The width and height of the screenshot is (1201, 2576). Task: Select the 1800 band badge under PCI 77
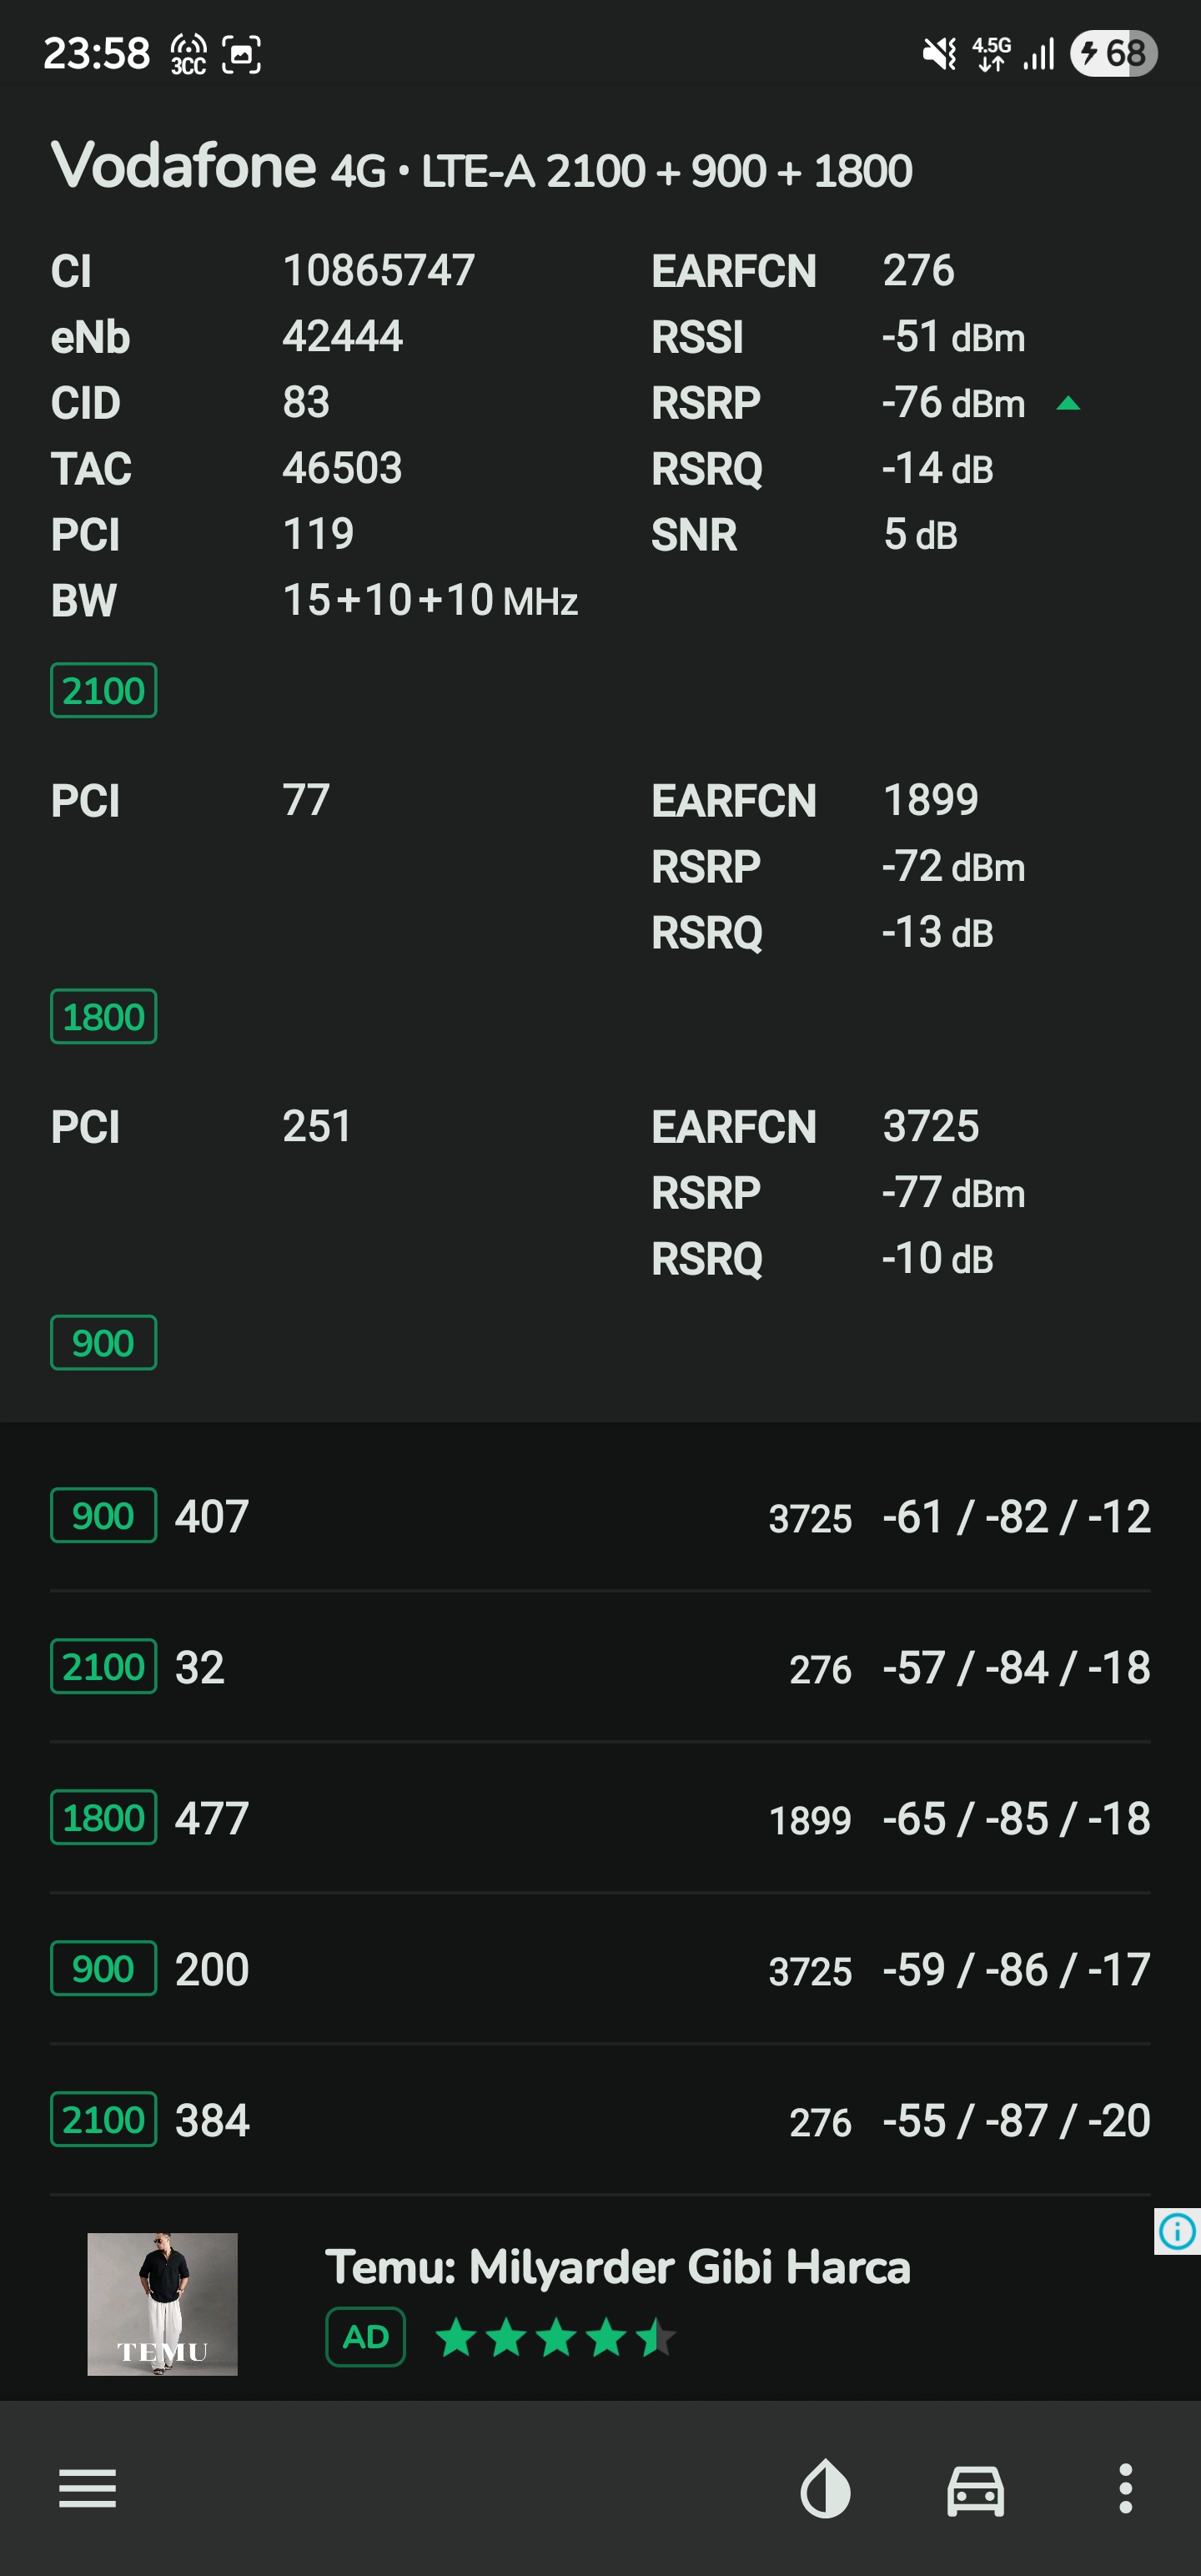point(103,1016)
